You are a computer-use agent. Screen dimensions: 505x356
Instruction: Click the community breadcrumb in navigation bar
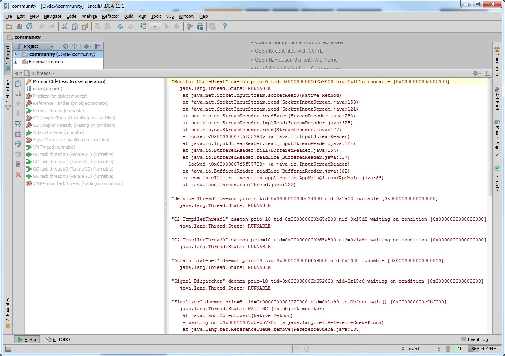click(x=24, y=37)
